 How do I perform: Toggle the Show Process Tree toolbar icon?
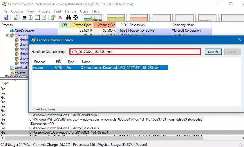[x=31, y=17]
